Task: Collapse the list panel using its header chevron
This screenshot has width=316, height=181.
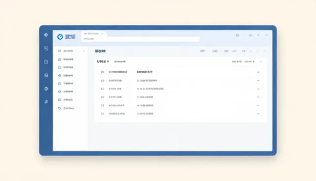Action: pos(261,61)
